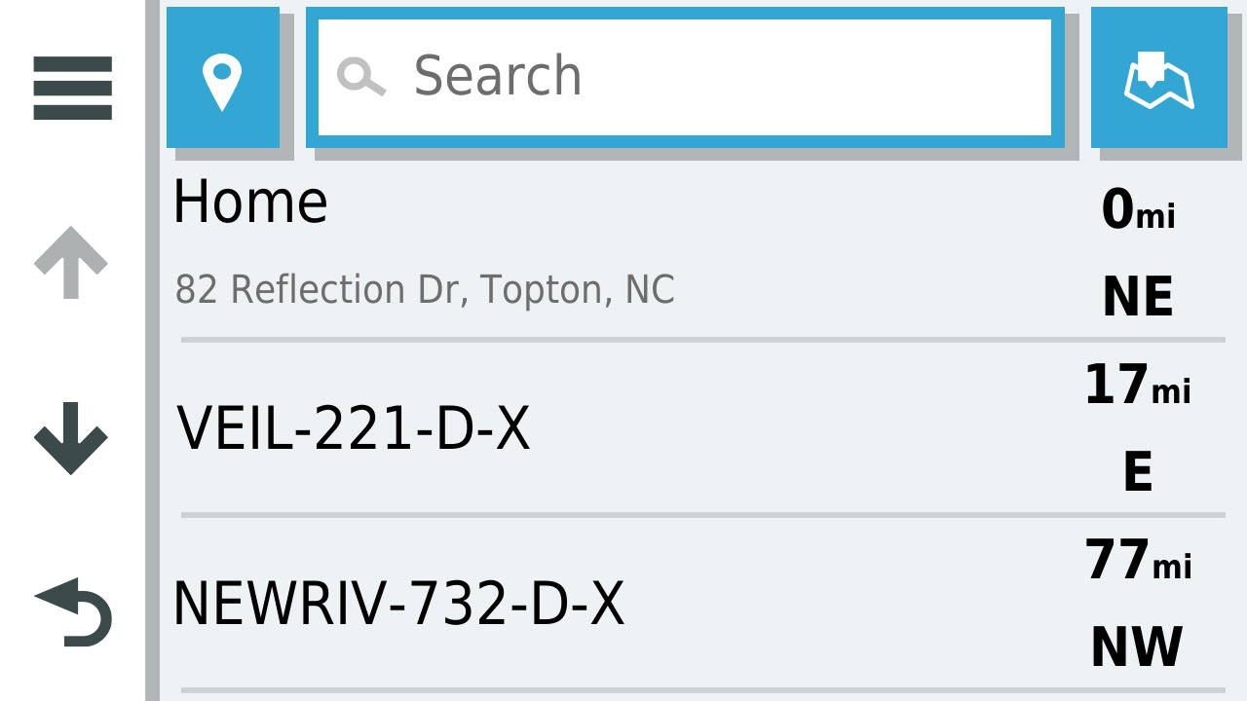Go back with the return arrow
The height and width of the screenshot is (701, 1247).
(x=73, y=611)
